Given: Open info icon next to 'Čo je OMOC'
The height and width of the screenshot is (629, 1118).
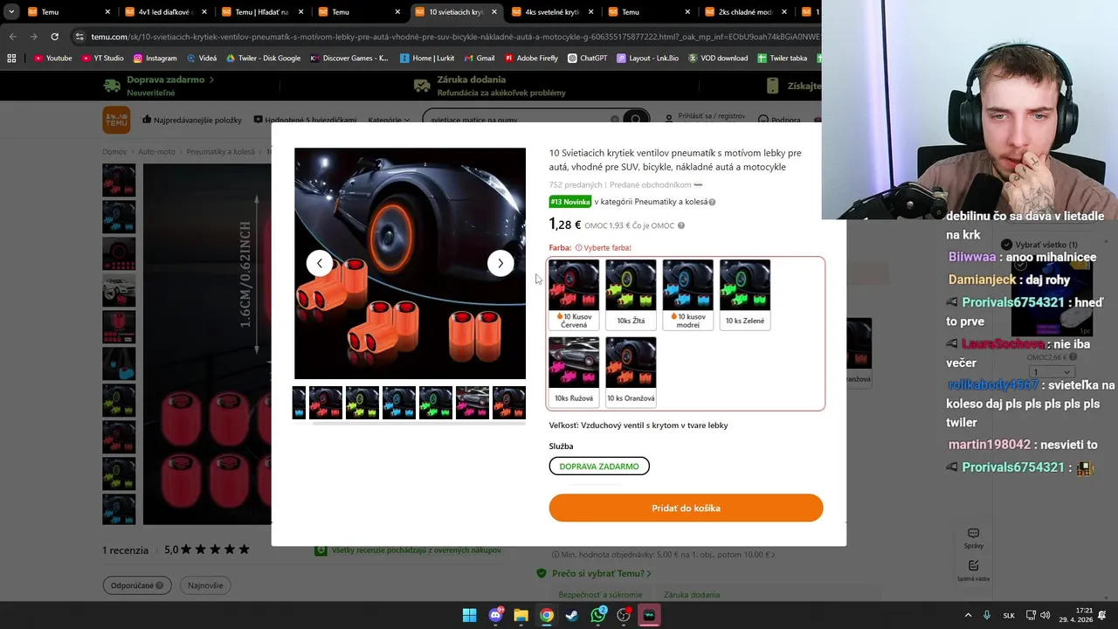Looking at the screenshot, I should coord(681,225).
